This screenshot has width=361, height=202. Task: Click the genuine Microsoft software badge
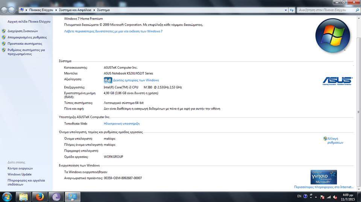pyautogui.click(x=323, y=177)
